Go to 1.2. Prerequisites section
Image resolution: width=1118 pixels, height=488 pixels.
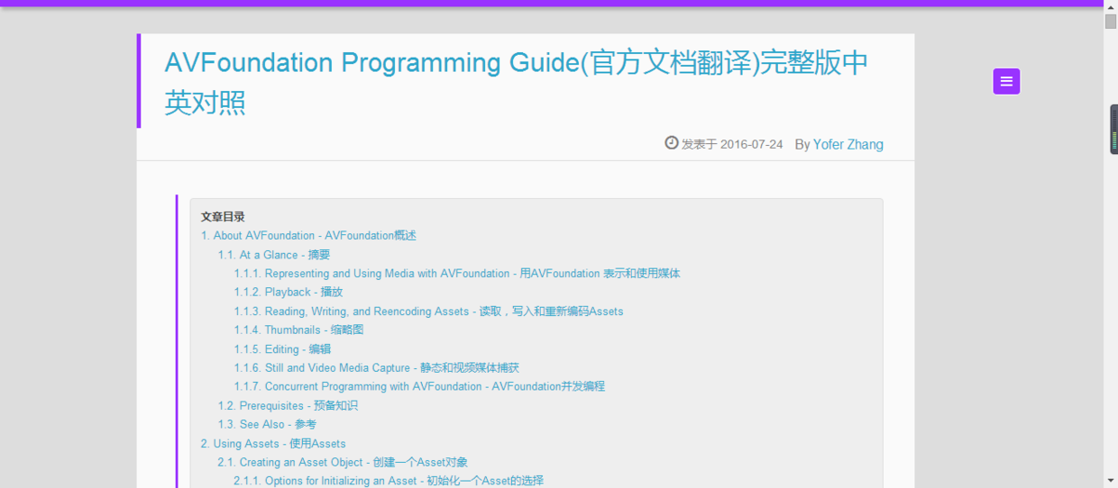coord(288,406)
